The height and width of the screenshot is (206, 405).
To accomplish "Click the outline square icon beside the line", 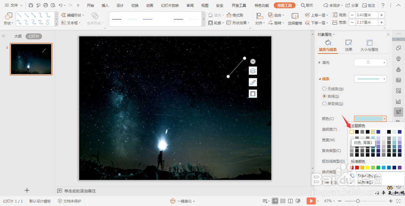I will point(253,94).
